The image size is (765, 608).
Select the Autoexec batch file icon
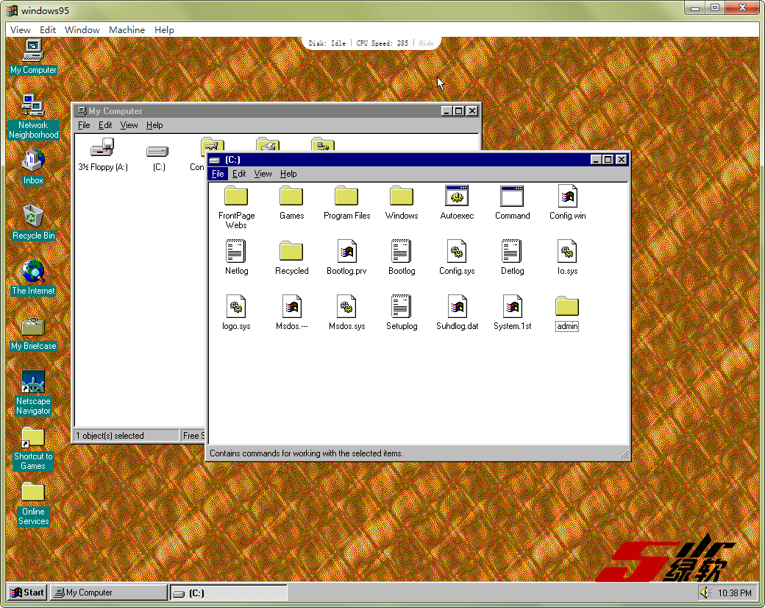coord(457,197)
